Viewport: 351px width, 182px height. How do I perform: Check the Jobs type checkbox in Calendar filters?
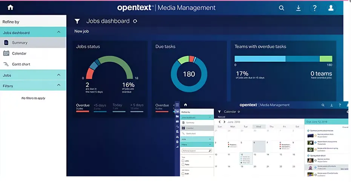(183, 161)
